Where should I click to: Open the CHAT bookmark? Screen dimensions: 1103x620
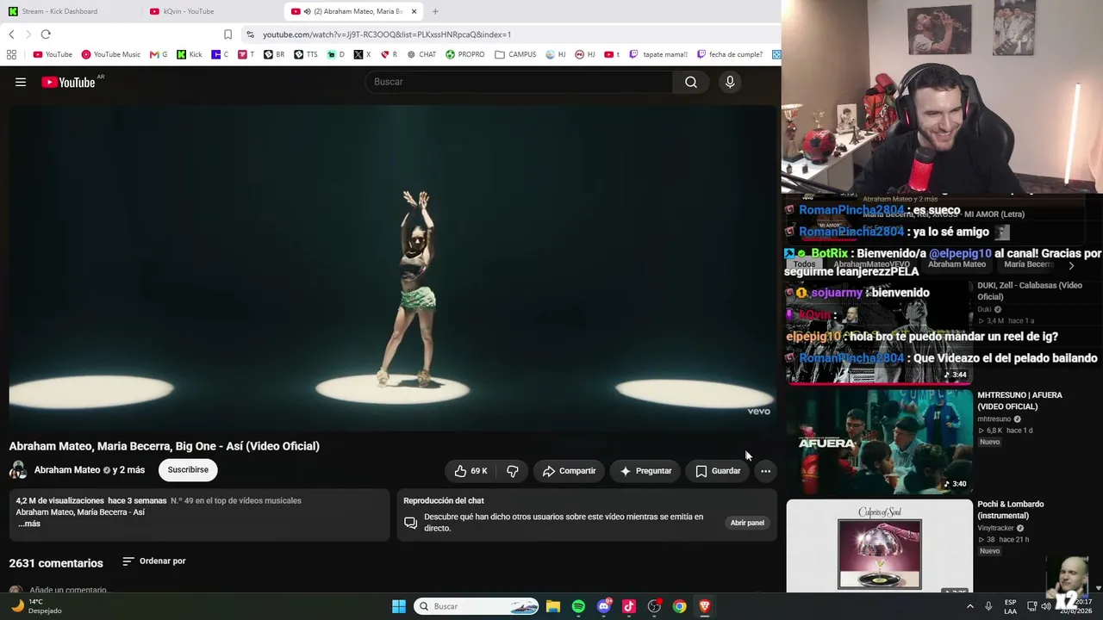(x=421, y=54)
